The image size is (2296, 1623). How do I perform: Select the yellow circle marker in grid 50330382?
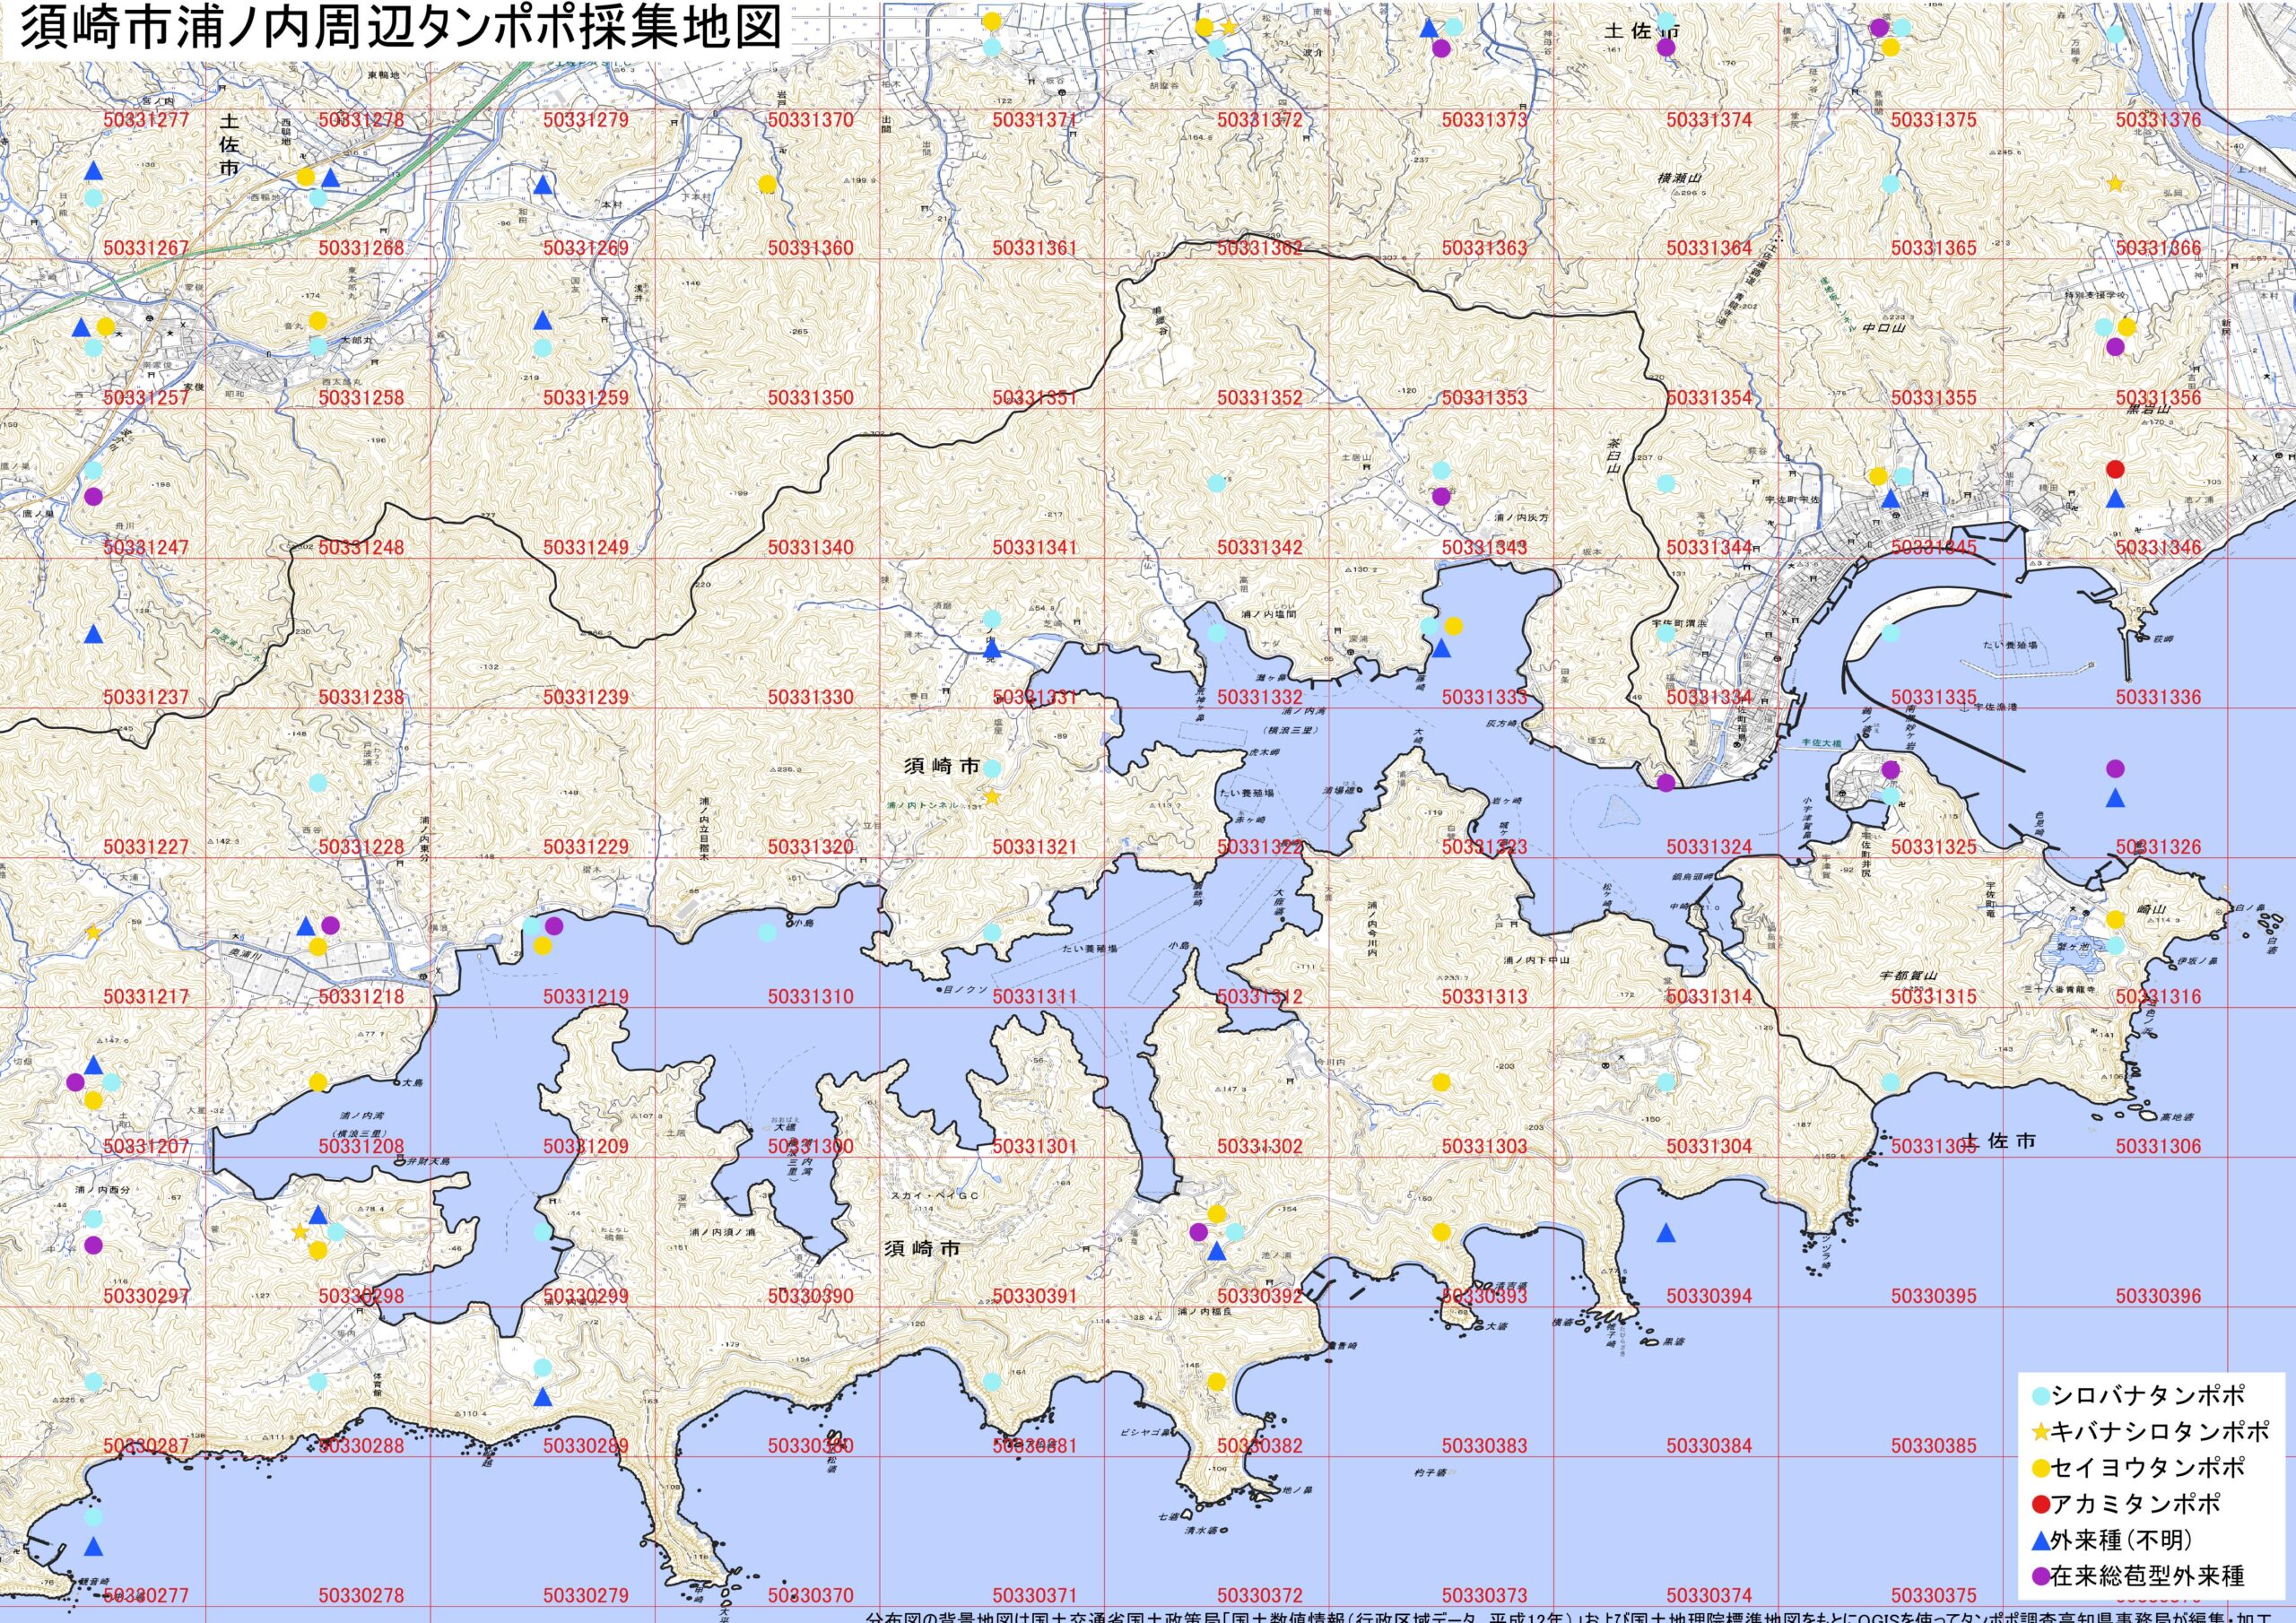pos(1216,1382)
